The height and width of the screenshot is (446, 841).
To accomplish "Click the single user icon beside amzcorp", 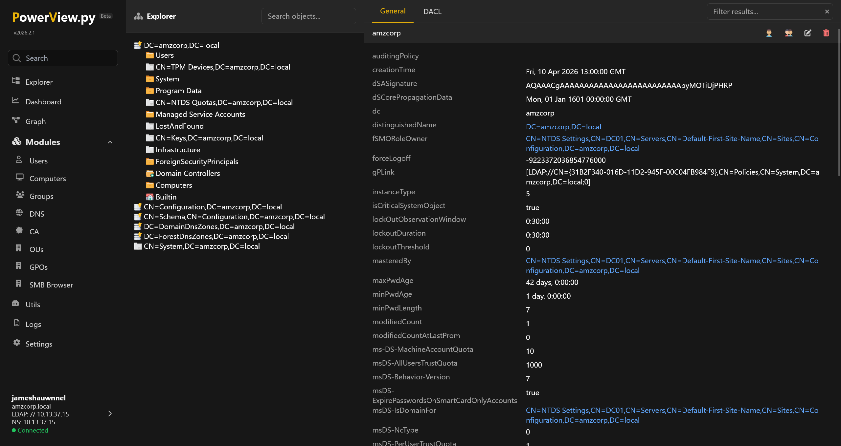I will tap(769, 33).
